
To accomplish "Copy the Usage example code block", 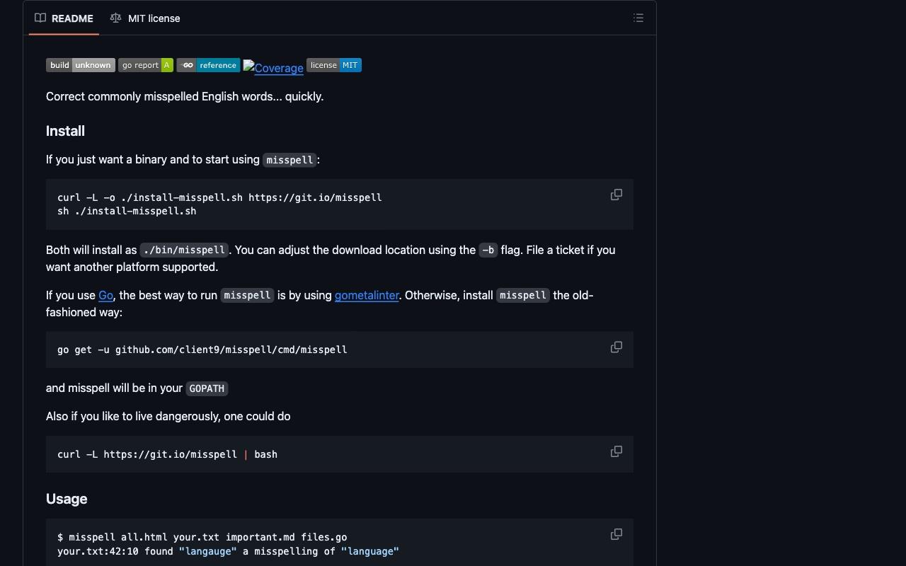I will [616, 534].
